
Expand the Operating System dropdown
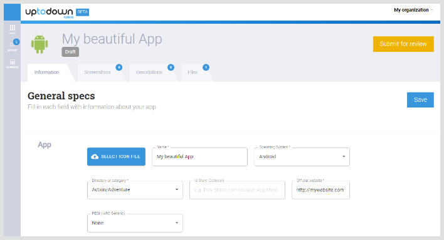(x=302, y=157)
